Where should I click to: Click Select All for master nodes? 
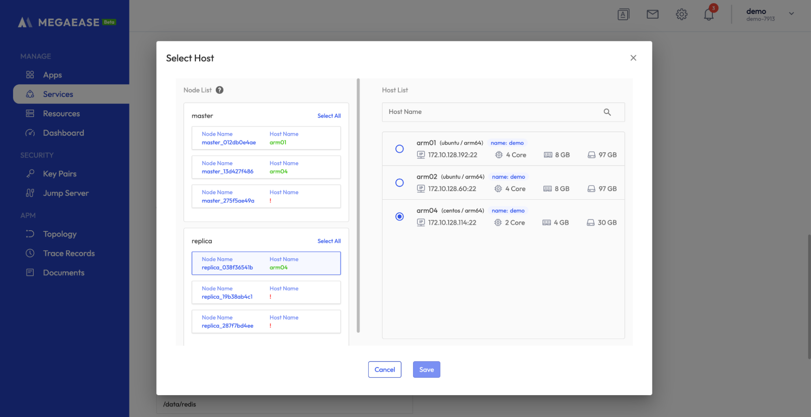point(329,115)
